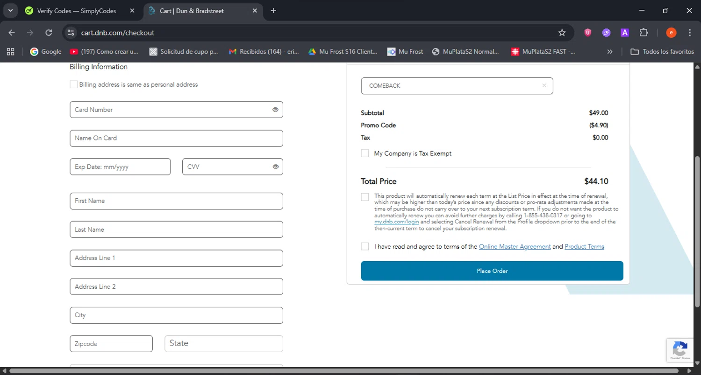Open the apps grid in bookmarks bar

(10, 52)
